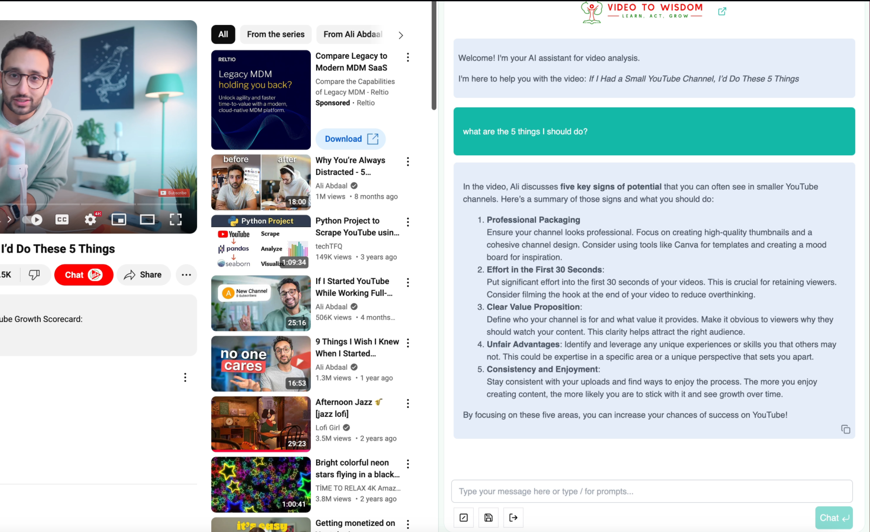Select the All filter chip
The width and height of the screenshot is (870, 532).
coord(223,35)
